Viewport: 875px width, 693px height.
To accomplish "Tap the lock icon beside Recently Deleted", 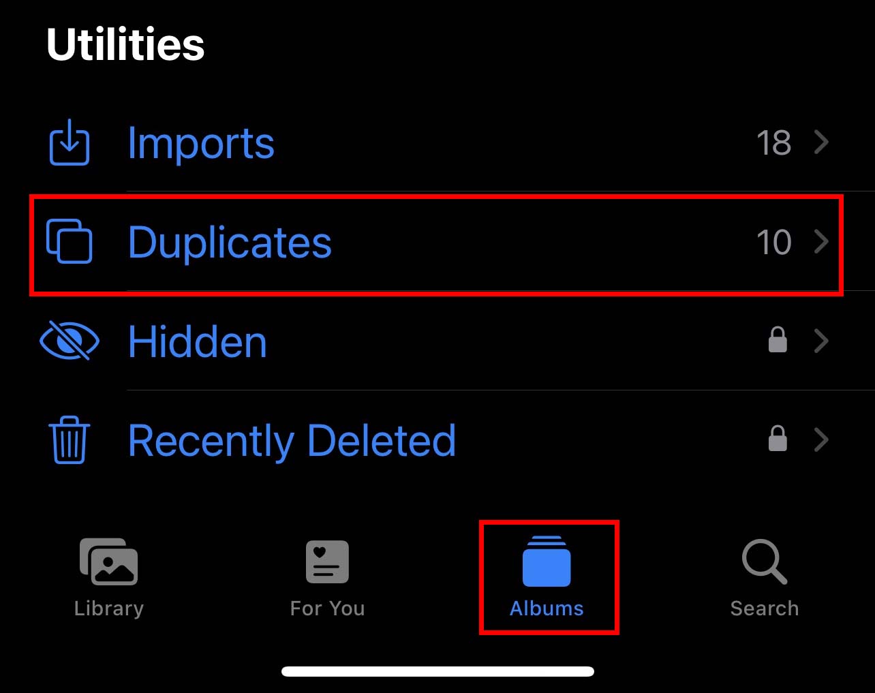I will pos(778,439).
